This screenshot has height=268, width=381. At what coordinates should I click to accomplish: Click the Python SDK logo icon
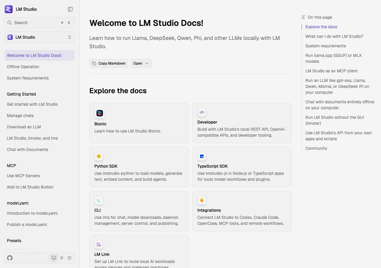[x=99, y=156]
